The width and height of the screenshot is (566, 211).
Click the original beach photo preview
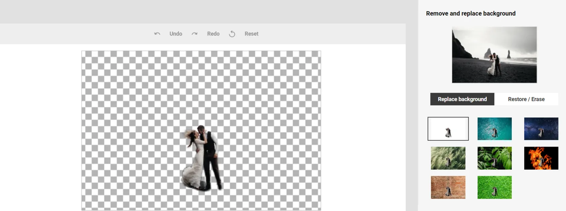(494, 55)
